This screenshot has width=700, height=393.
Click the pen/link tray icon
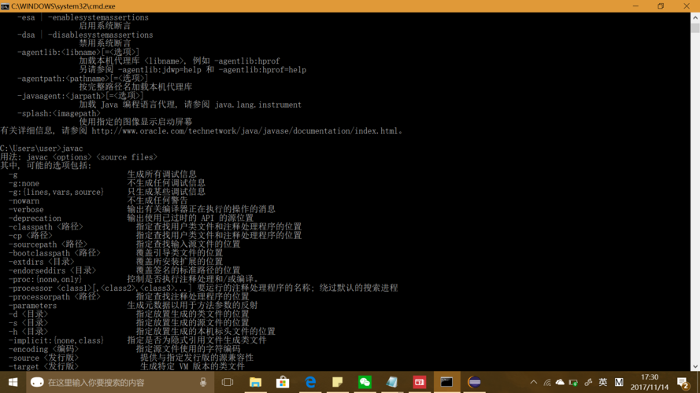[x=588, y=382]
